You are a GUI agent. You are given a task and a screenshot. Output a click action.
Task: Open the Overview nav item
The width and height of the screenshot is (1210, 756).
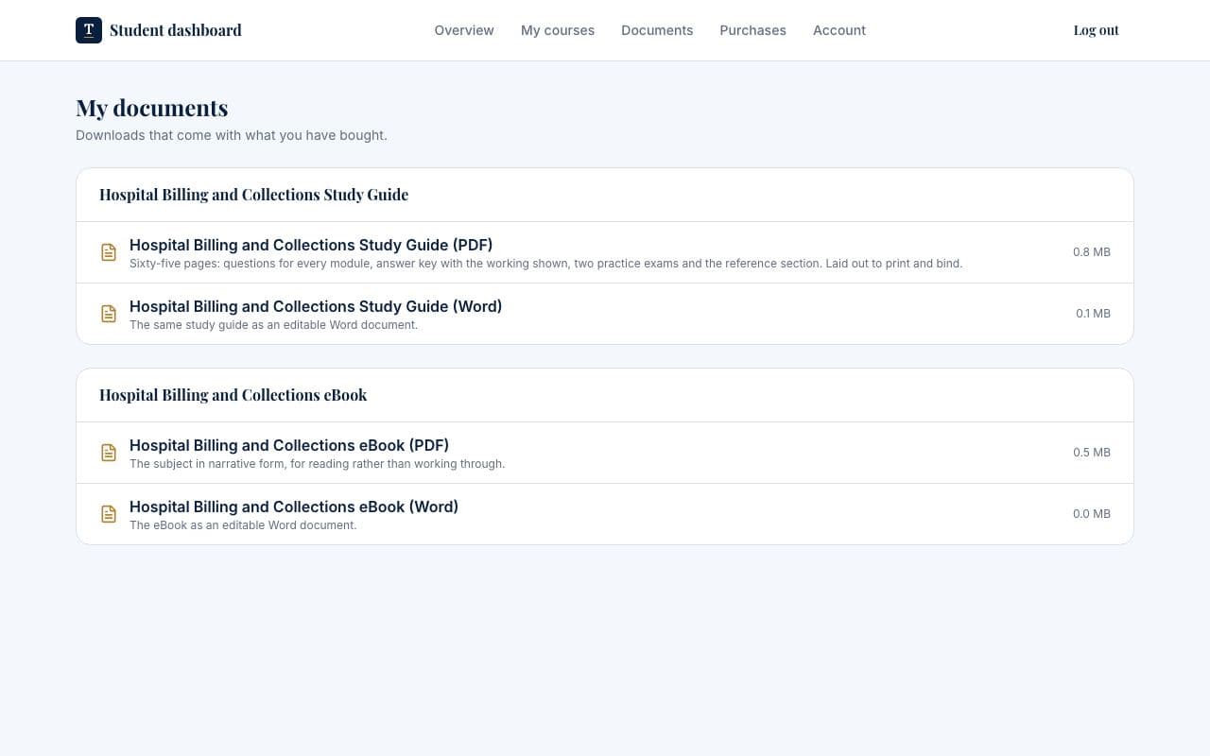(464, 30)
